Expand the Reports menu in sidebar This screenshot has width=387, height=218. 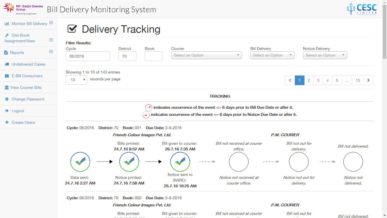click(51, 52)
